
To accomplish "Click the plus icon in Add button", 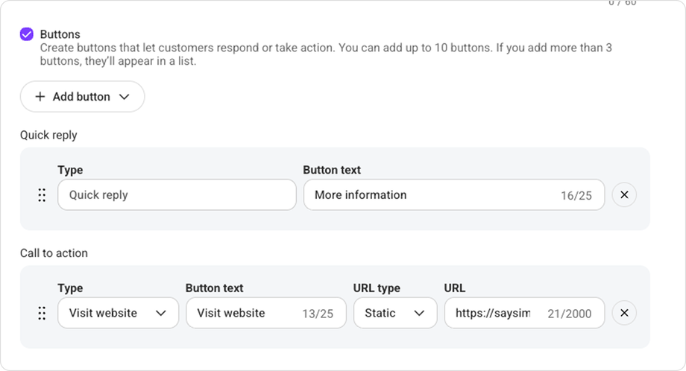I will pyautogui.click(x=40, y=97).
